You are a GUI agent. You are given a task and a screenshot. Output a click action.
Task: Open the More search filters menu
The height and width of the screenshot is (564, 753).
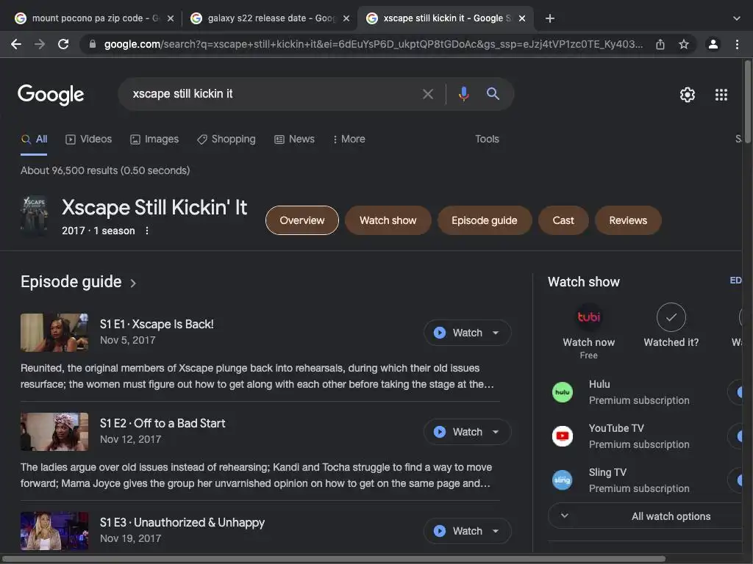tap(349, 139)
